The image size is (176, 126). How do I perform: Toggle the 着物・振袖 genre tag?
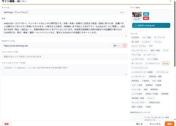point(155,50)
